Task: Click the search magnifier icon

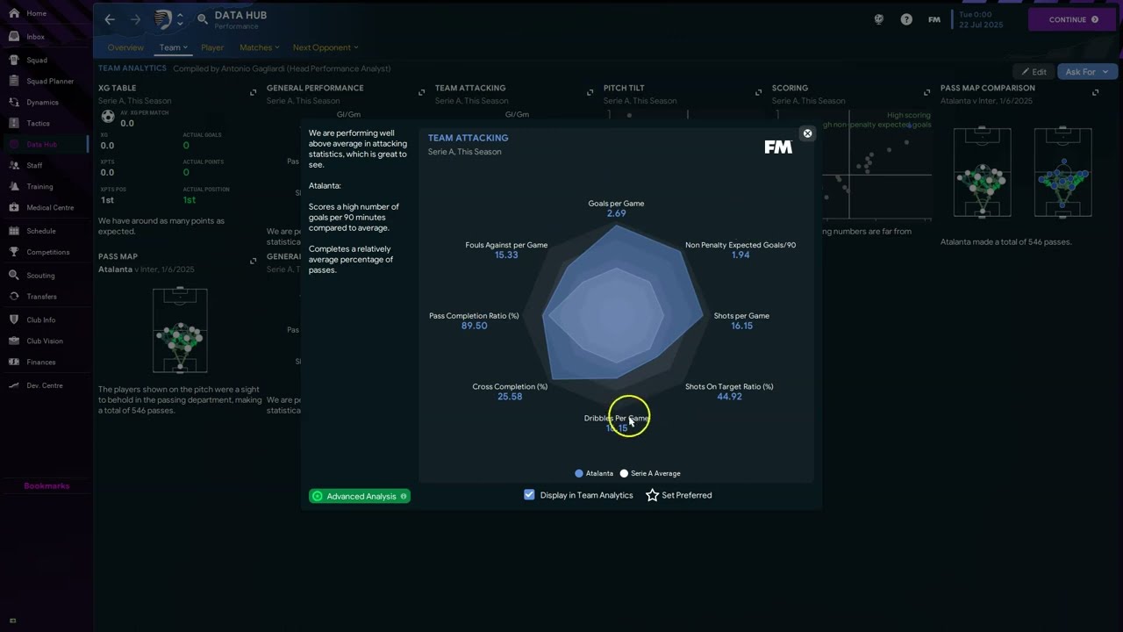Action: click(x=203, y=19)
